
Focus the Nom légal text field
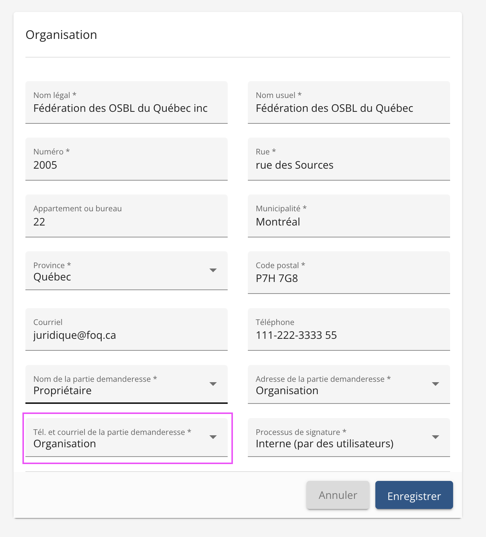[x=126, y=108]
